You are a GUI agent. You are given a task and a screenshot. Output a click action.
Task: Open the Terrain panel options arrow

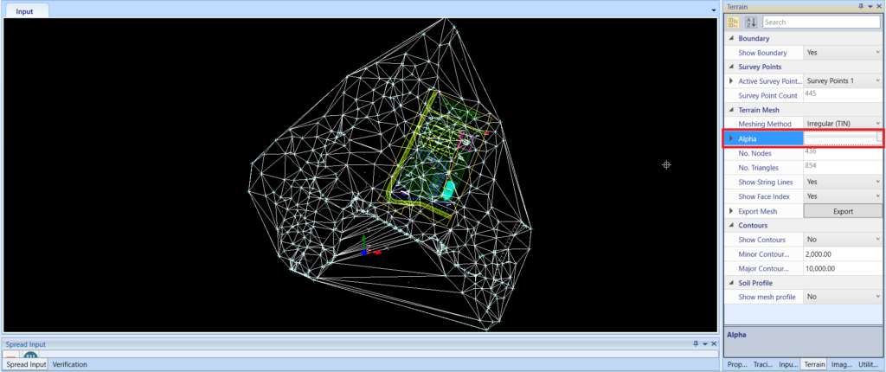[x=870, y=6]
